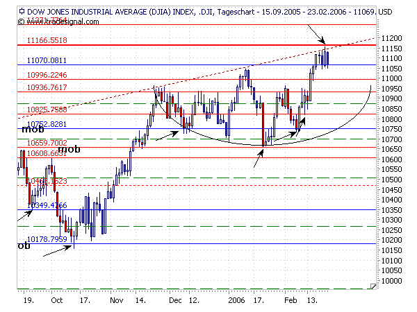Click the 11200 price axis label
This screenshot has width=417, height=312.
pos(391,38)
